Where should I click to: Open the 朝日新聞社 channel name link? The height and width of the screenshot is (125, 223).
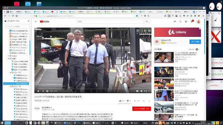tap(46, 108)
